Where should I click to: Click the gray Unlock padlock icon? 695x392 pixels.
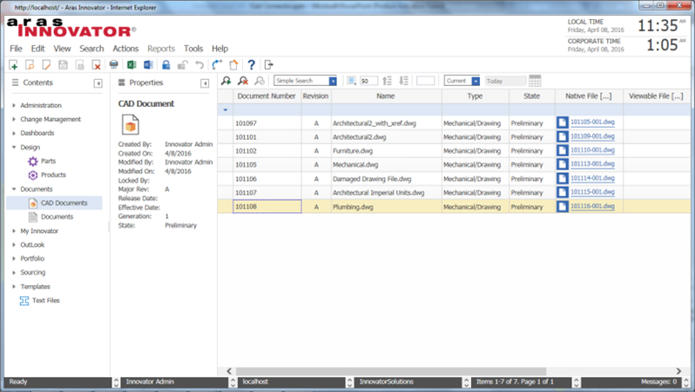[x=182, y=65]
